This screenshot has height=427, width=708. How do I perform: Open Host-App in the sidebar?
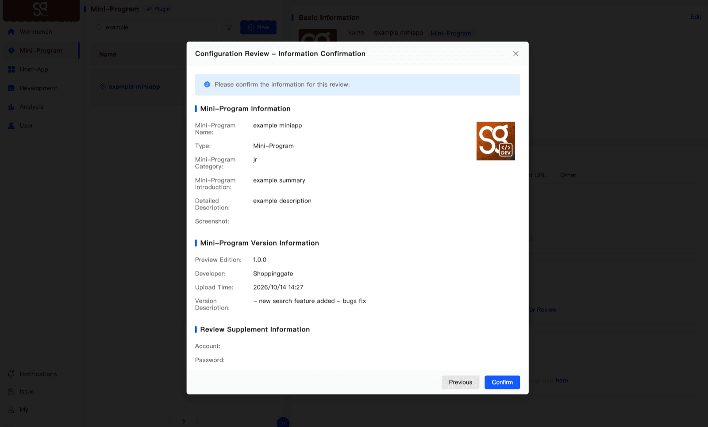click(x=34, y=69)
